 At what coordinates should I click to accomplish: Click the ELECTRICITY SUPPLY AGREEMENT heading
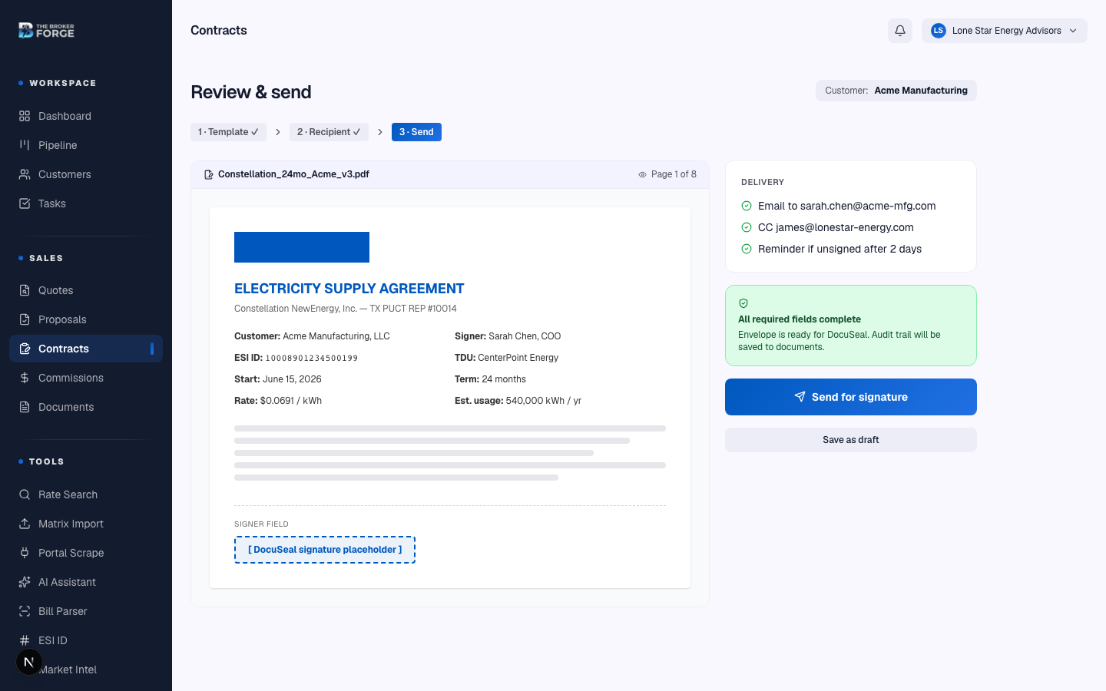349,289
